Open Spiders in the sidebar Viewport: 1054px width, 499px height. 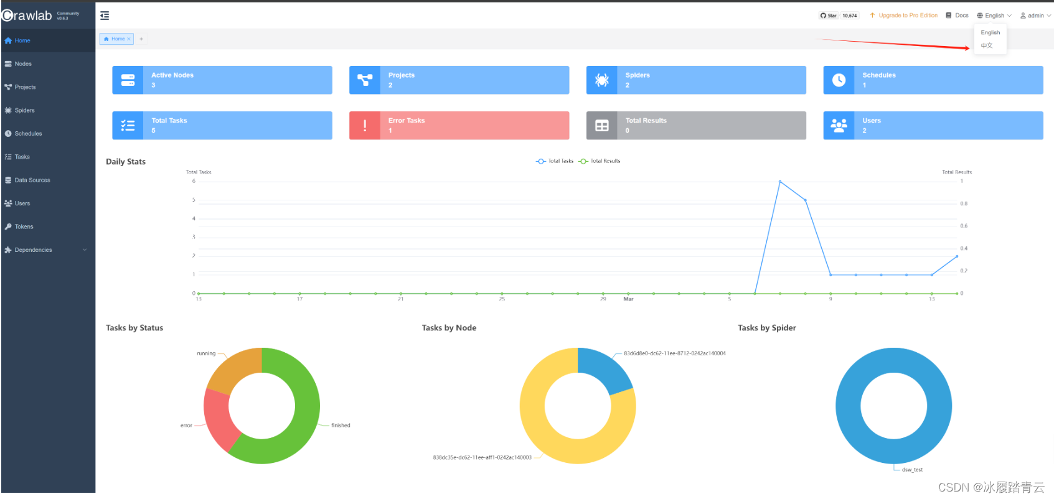coord(48,110)
